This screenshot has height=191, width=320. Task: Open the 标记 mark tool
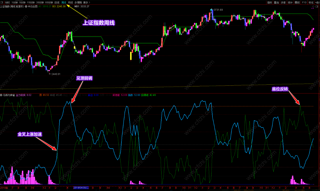coord(311,2)
